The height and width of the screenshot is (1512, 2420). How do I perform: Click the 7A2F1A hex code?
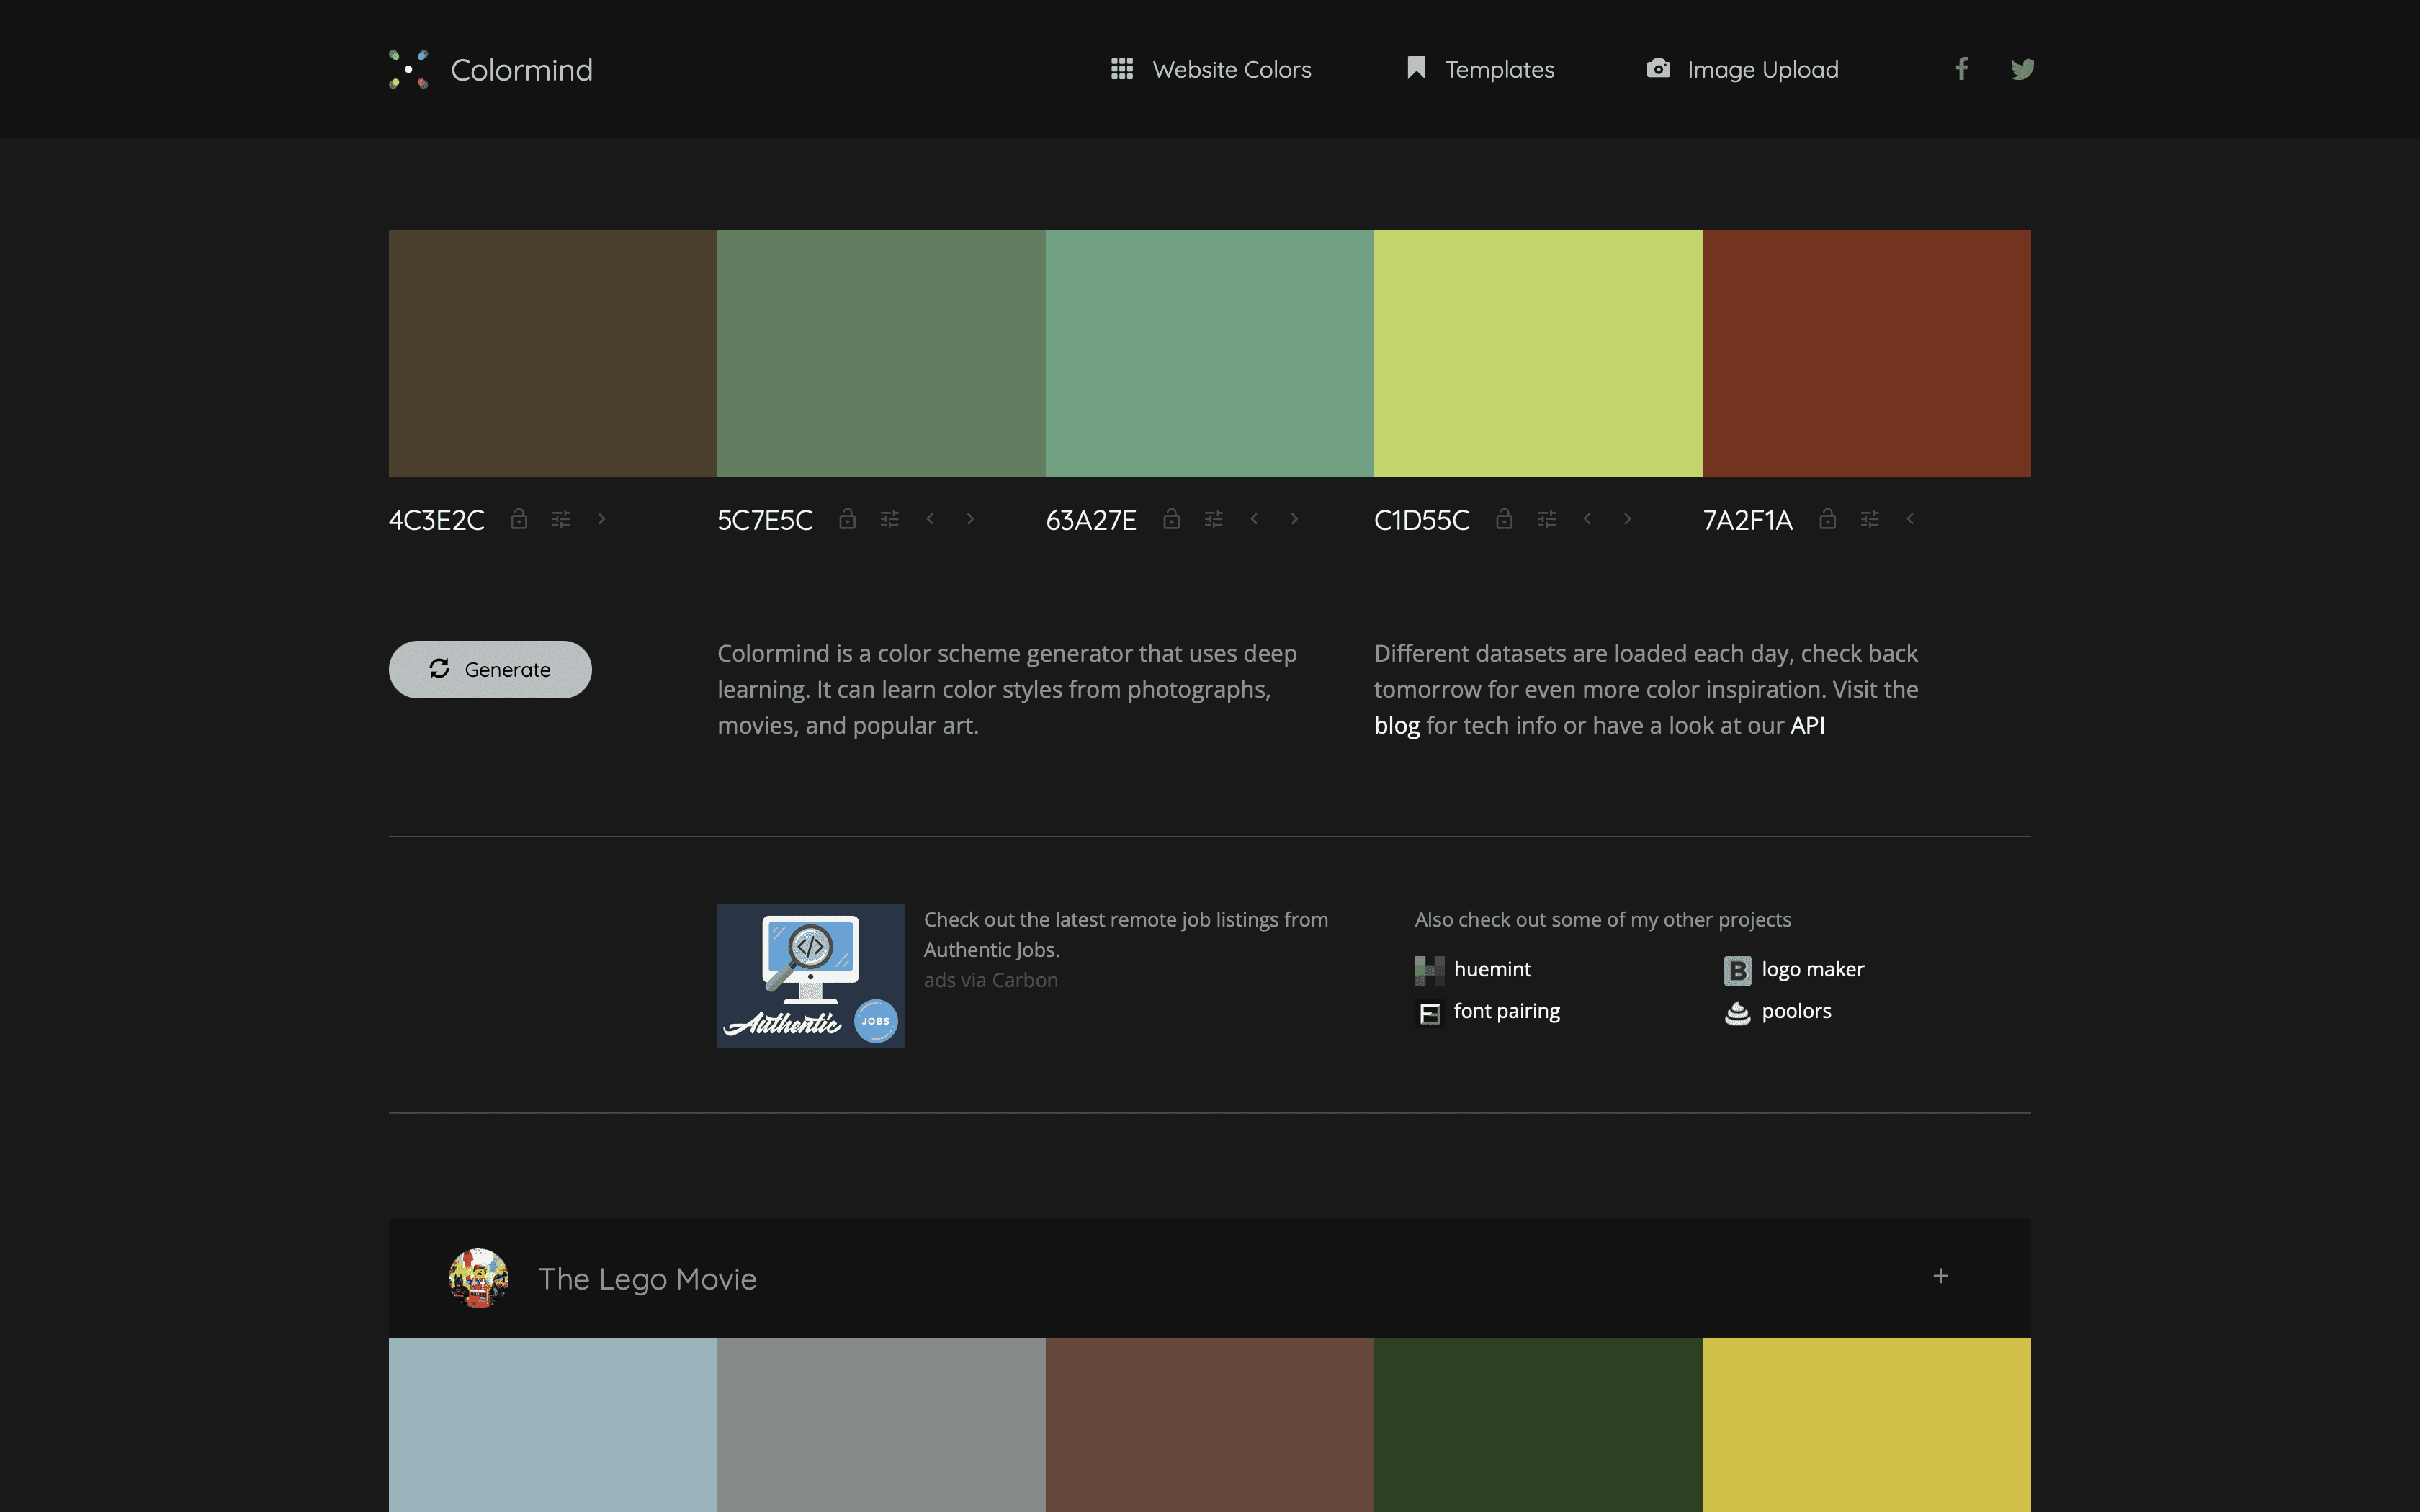click(x=1747, y=520)
